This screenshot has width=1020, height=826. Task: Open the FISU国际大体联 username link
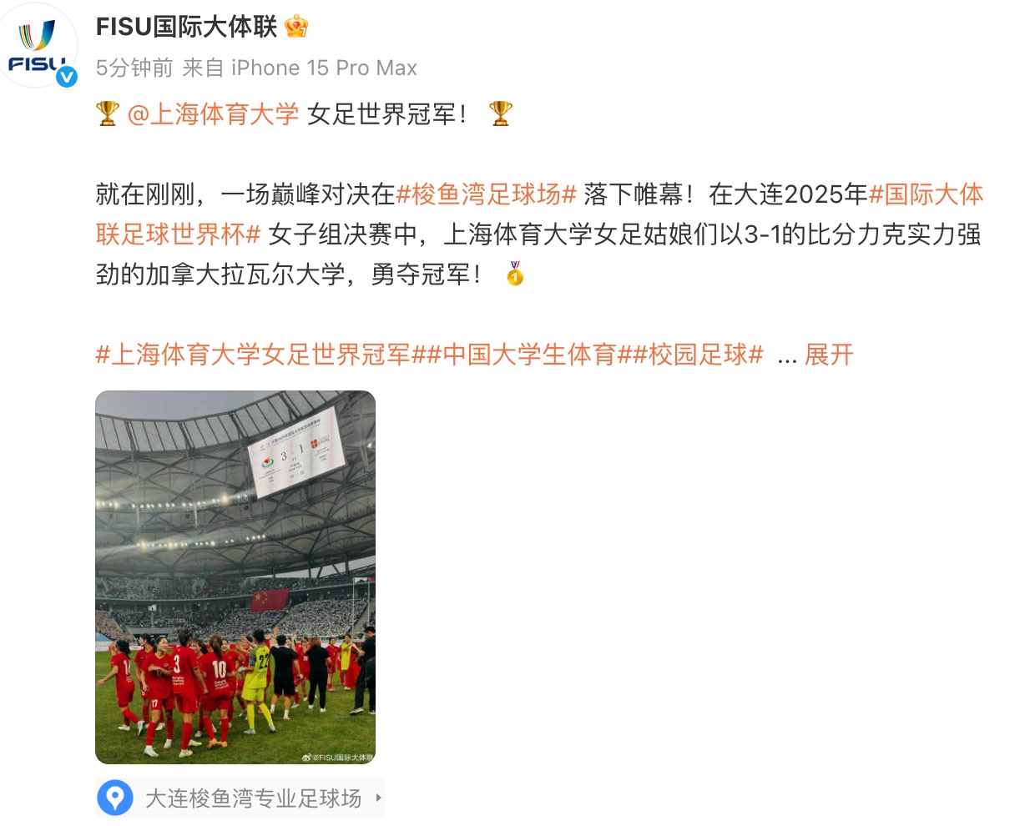(x=186, y=27)
